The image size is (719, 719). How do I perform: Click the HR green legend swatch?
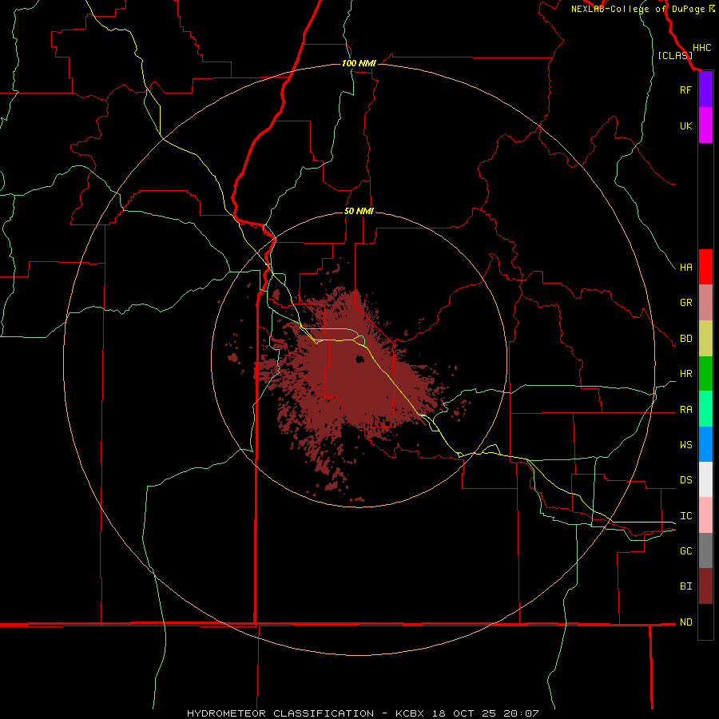tap(705, 374)
